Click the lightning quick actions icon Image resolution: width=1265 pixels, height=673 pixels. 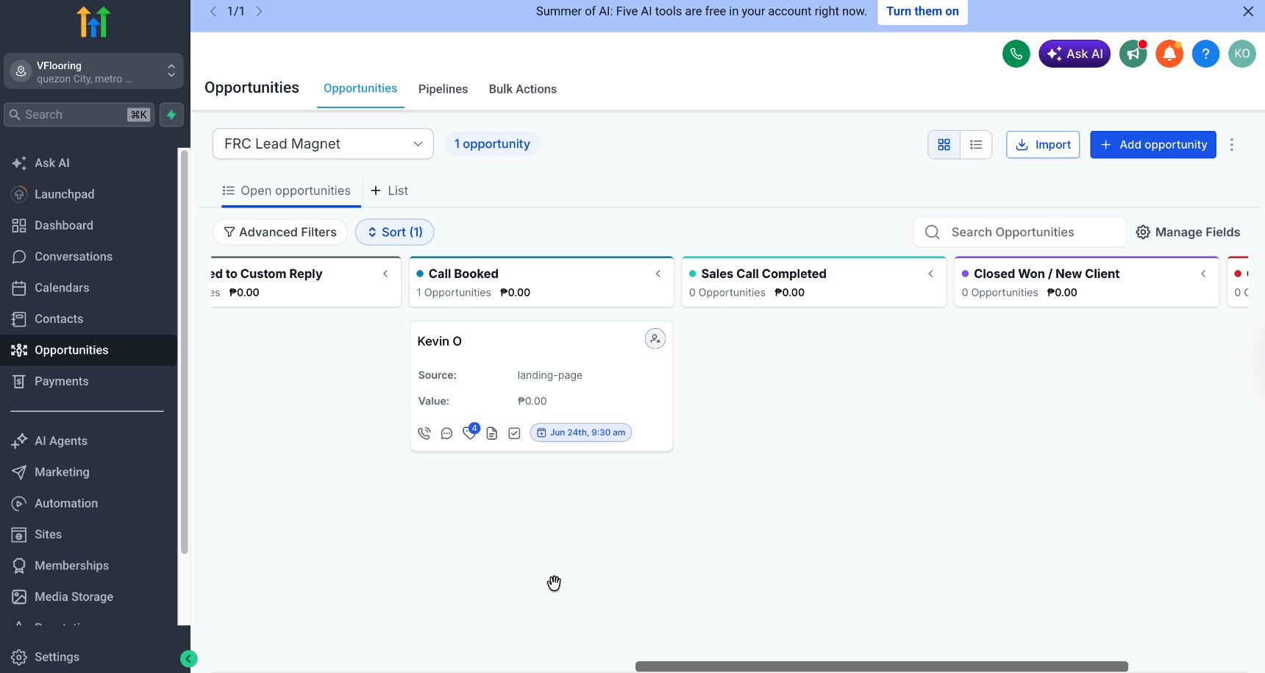click(171, 115)
